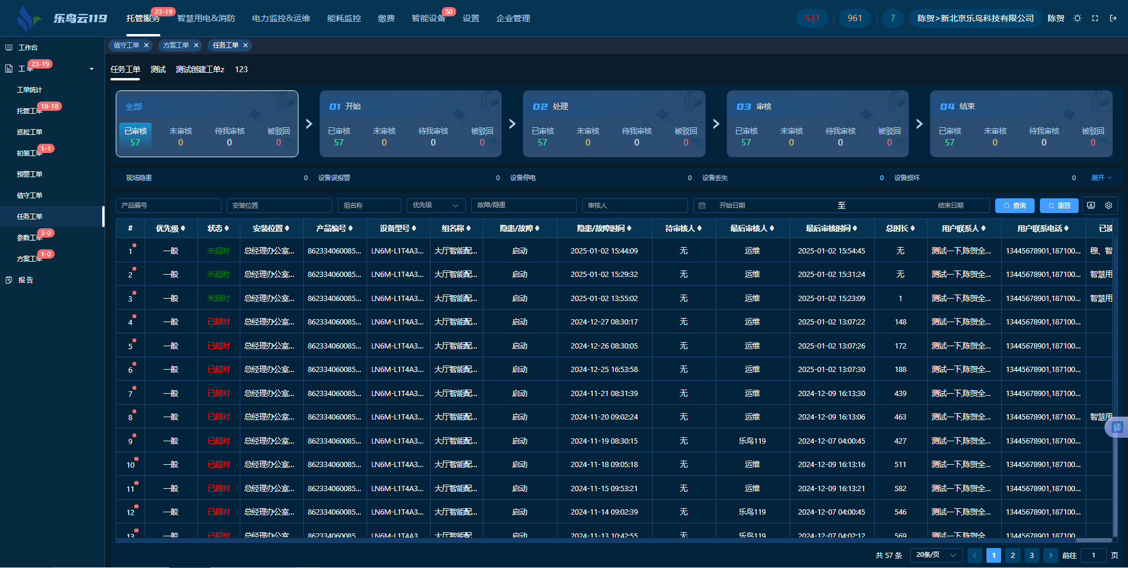Click the 产品编号 input field
1128x568 pixels.
click(x=169, y=205)
